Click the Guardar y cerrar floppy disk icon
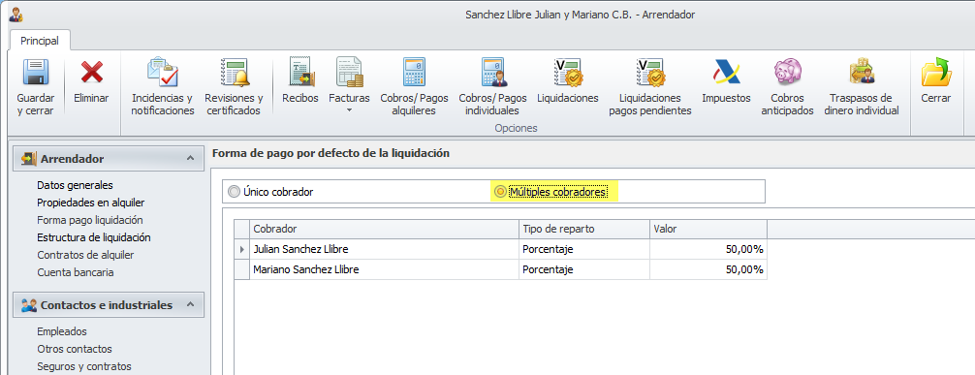Screen dimensions: 975x375 point(36,72)
